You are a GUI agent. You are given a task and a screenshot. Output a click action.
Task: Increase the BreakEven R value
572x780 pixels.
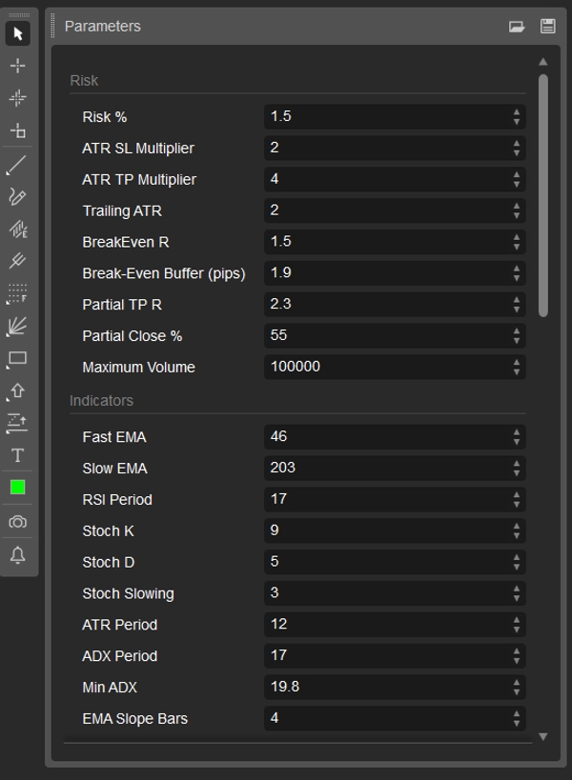click(x=517, y=238)
